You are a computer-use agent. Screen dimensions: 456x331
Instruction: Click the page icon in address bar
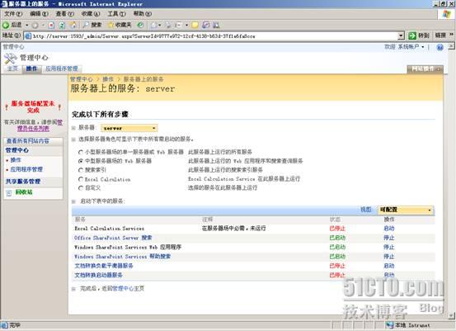tap(28, 36)
